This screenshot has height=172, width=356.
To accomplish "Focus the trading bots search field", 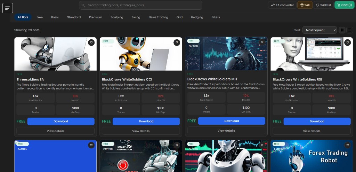I will pos(140,5).
